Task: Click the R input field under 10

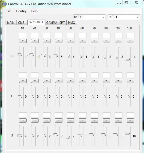Action: (23, 35)
